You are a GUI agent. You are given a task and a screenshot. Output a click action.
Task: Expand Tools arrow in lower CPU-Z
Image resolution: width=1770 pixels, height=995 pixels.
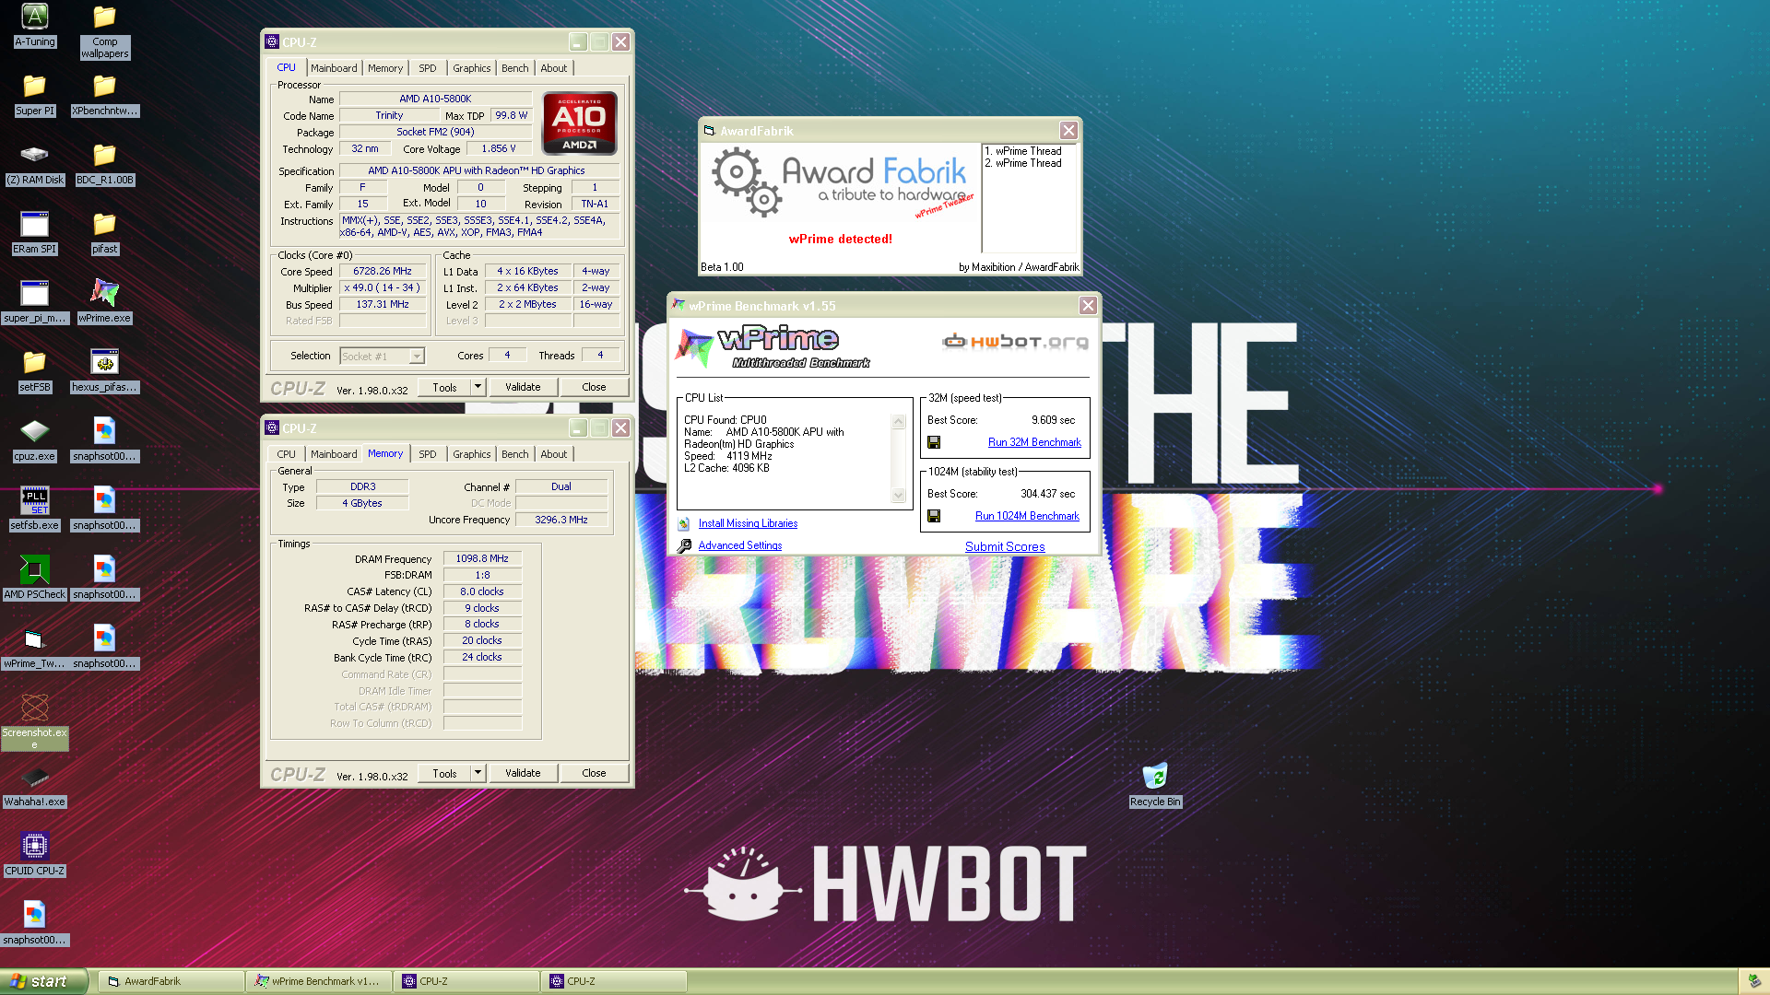click(478, 773)
